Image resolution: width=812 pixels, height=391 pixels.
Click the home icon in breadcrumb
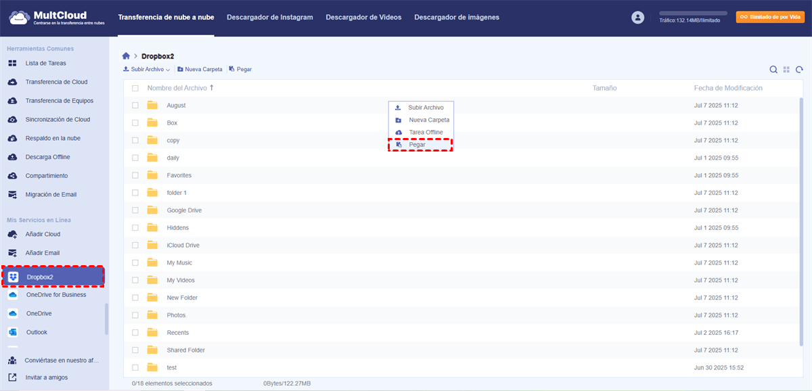tap(126, 56)
